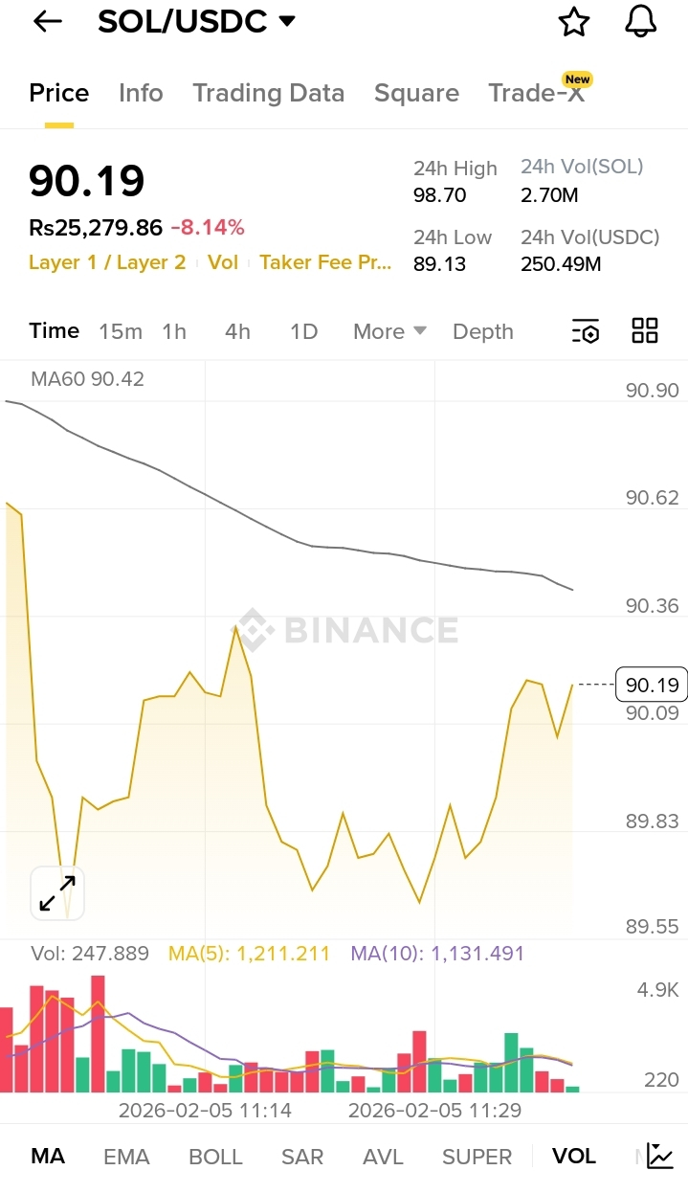Tap the back arrow icon
The image size is (688, 1193).
click(x=47, y=22)
